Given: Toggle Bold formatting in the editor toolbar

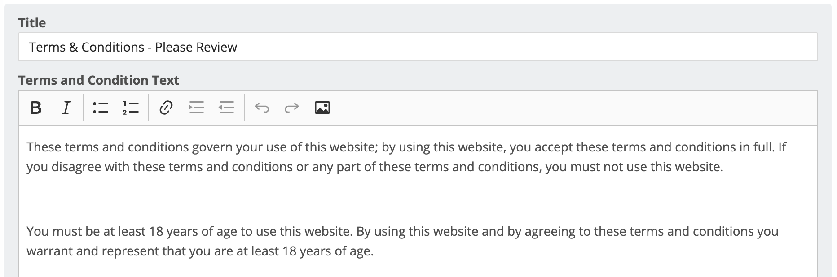Looking at the screenshot, I should click(x=35, y=108).
